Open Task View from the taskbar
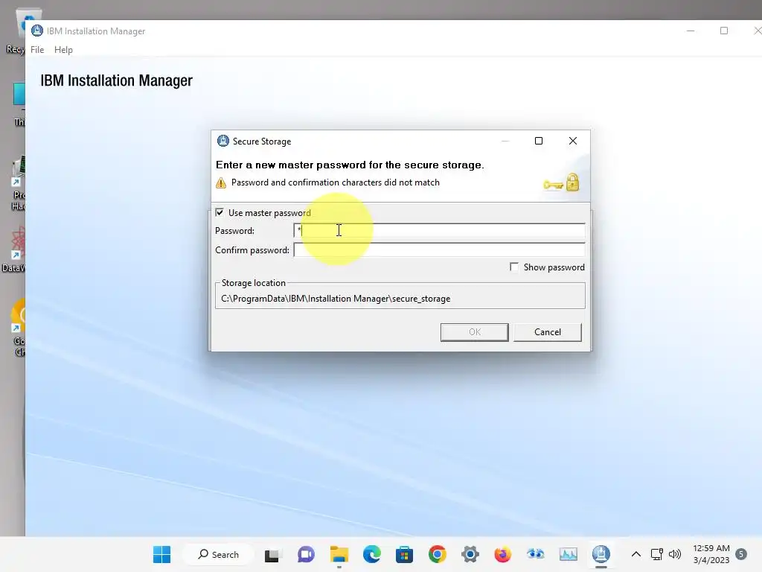The height and width of the screenshot is (572, 762). pyautogui.click(x=272, y=554)
